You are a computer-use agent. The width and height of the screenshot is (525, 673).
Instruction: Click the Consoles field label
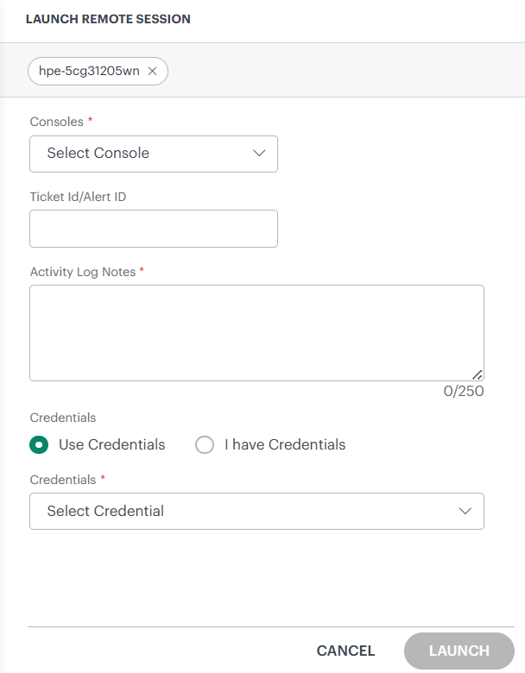[x=56, y=122]
